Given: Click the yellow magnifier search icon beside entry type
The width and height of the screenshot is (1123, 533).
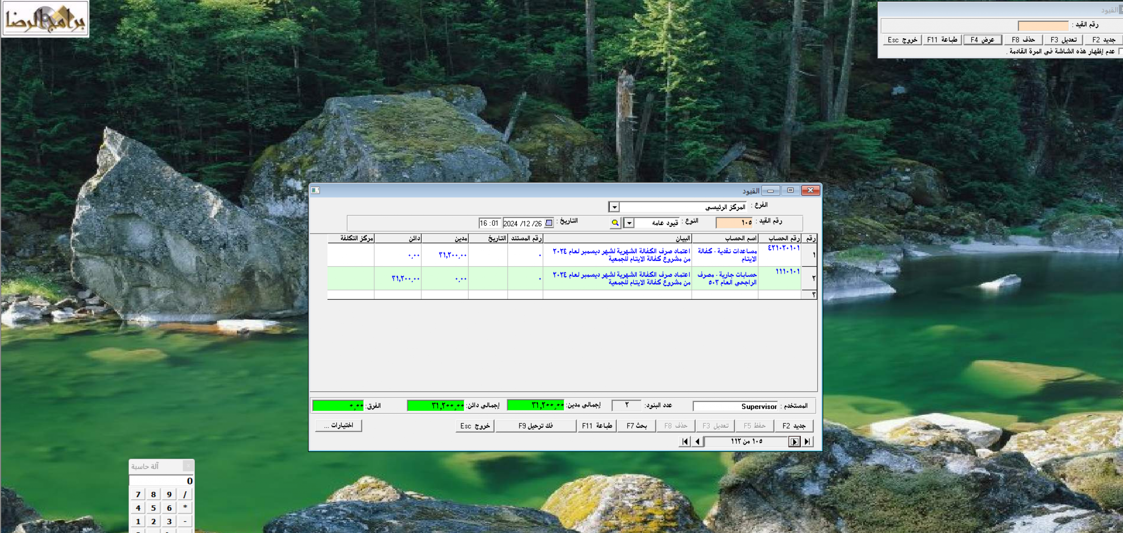Looking at the screenshot, I should pyautogui.click(x=615, y=223).
